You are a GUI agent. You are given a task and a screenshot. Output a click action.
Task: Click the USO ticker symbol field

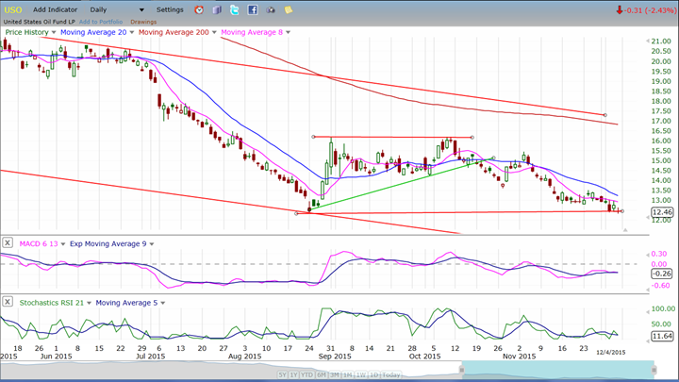[x=13, y=9]
